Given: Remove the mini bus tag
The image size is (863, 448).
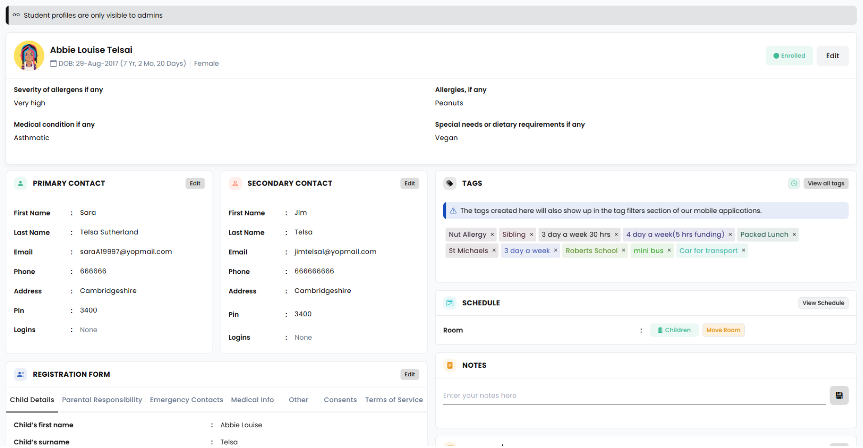Looking at the screenshot, I should pos(669,250).
